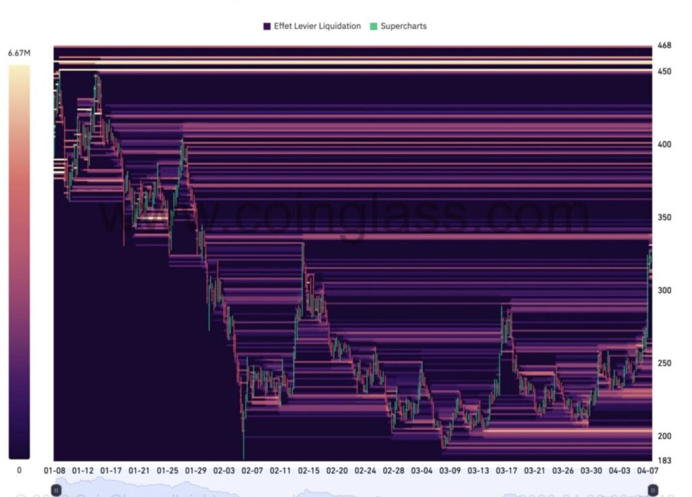692x497 pixels.
Task: Click the 6.67M scale label
Action: click(x=18, y=51)
